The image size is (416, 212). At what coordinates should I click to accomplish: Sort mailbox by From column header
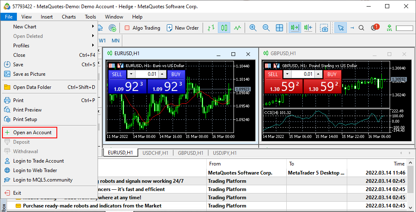click(x=246, y=164)
